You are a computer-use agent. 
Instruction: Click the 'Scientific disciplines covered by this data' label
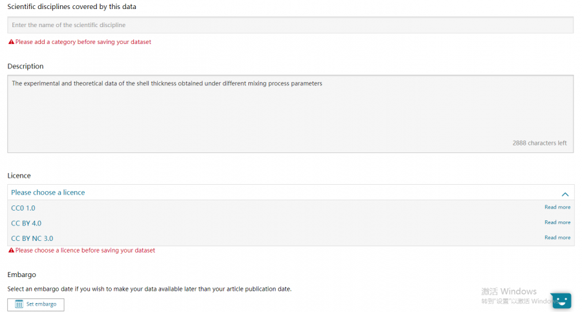tap(72, 6)
